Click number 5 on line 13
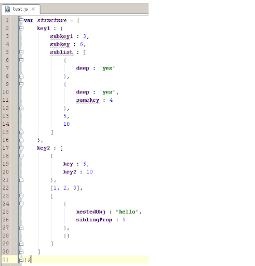Image resolution: width=255 pixels, height=266 pixels. tap(65, 116)
